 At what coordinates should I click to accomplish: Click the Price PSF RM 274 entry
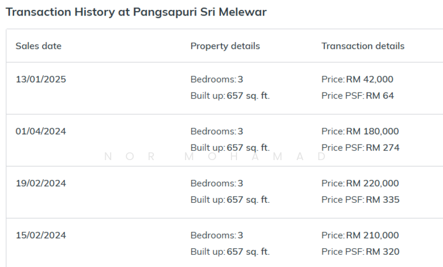360,148
